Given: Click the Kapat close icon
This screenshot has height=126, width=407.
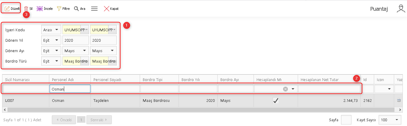Looking at the screenshot, I should (106, 9).
